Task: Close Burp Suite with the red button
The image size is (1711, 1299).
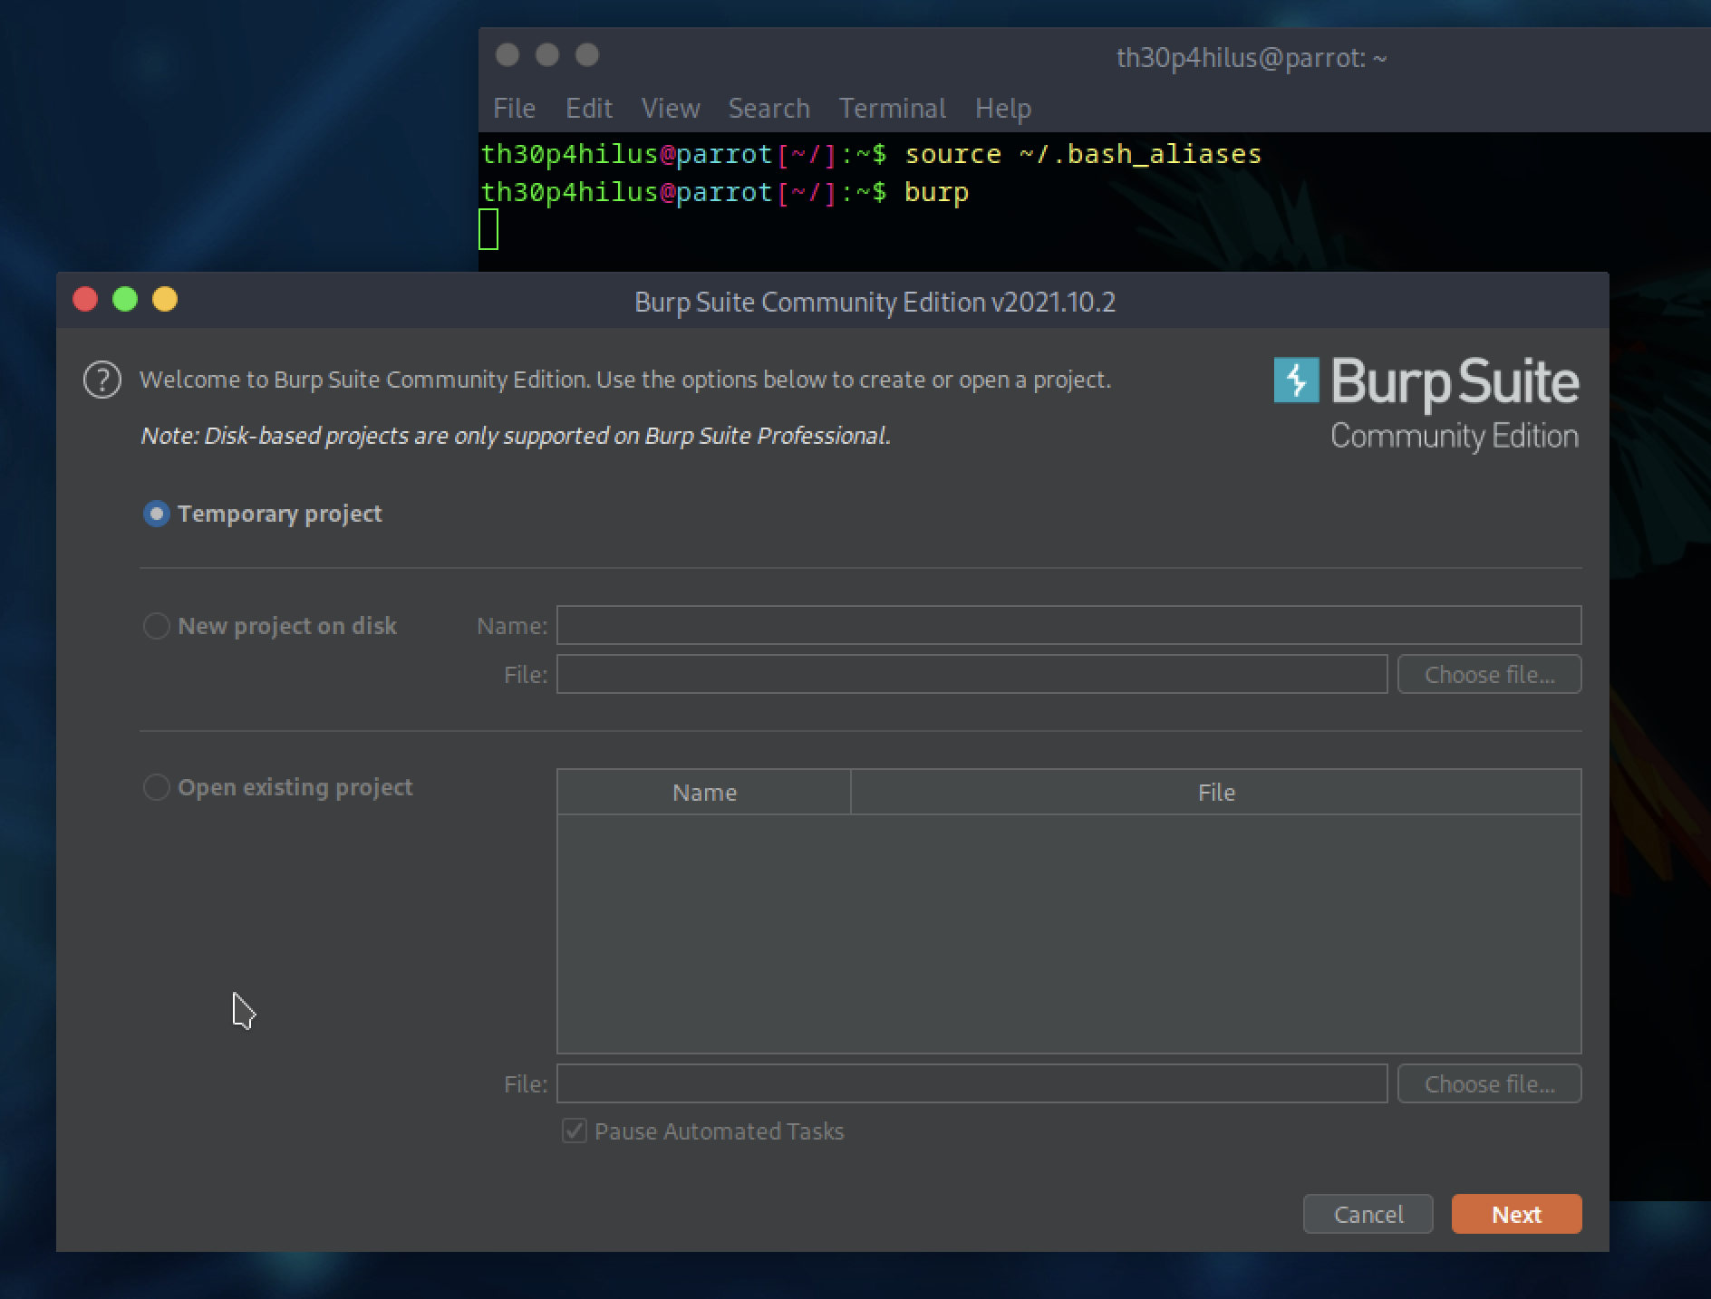Action: [x=85, y=300]
